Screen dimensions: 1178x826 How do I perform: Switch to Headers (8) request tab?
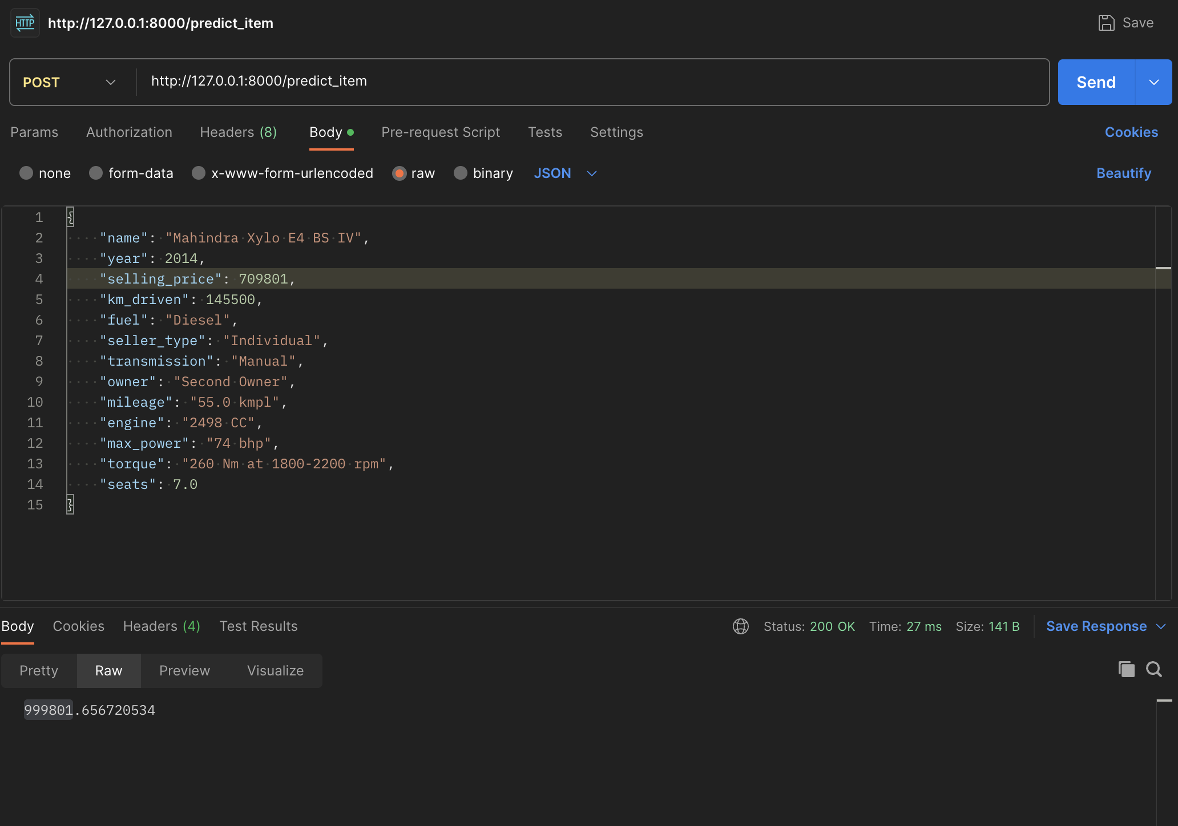pyautogui.click(x=239, y=132)
